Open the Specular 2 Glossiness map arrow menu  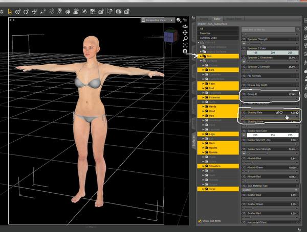(x=244, y=62)
